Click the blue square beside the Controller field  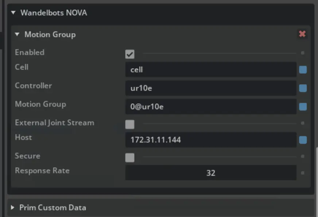click(303, 88)
